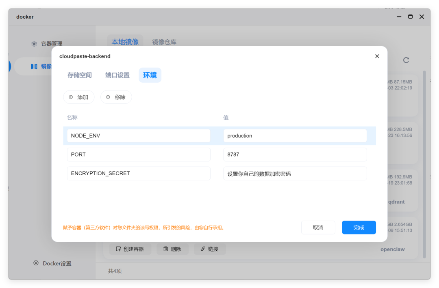This screenshot has width=439, height=288.
Task: Open the 镜像仓库 tab
Action: tap(164, 42)
